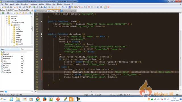Collapse code fold at line 17

point(42,34)
